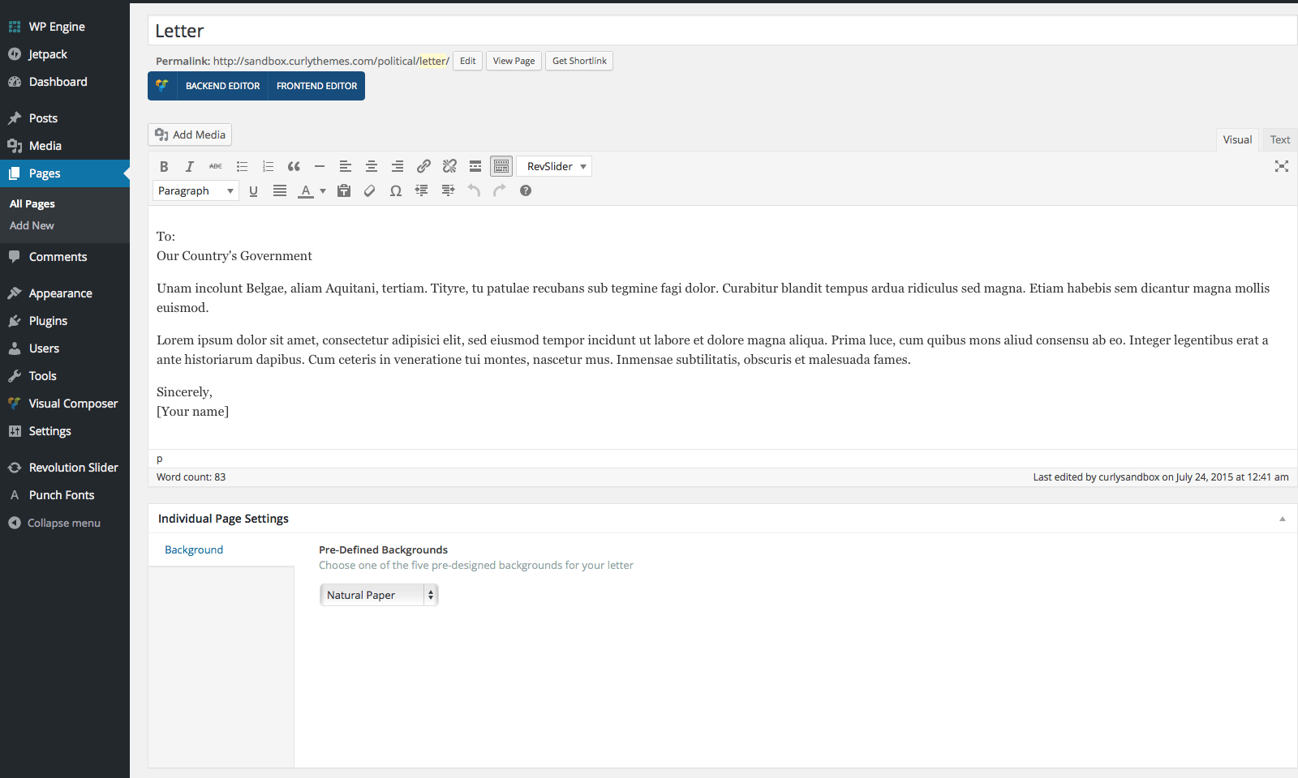
Task: Open keyboard shortcuts help
Action: point(526,190)
